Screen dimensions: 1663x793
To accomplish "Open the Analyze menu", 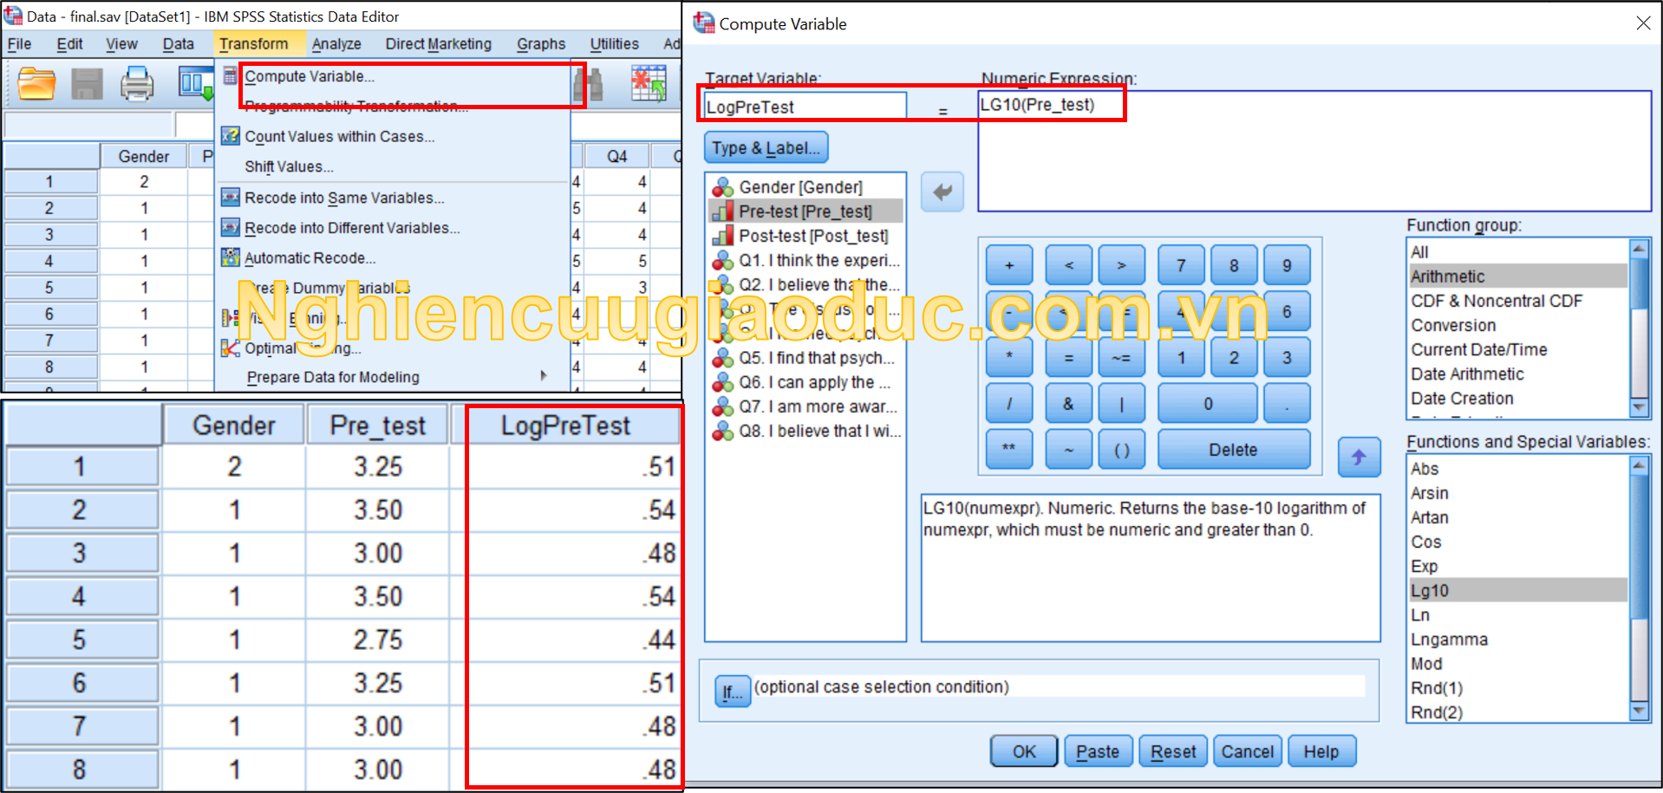I will 336,43.
